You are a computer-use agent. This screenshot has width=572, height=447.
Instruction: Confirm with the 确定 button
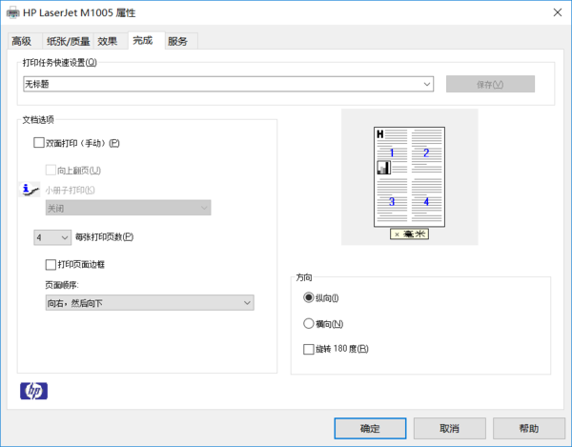[370, 428]
